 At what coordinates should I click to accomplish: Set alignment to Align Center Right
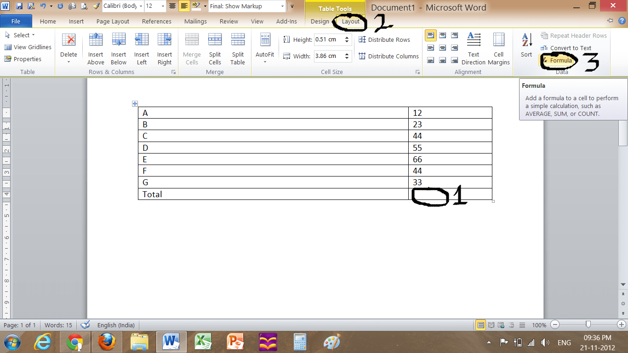click(x=454, y=47)
